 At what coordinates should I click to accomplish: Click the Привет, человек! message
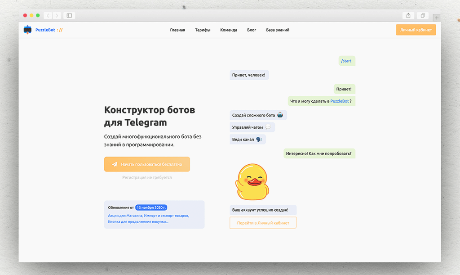point(249,75)
